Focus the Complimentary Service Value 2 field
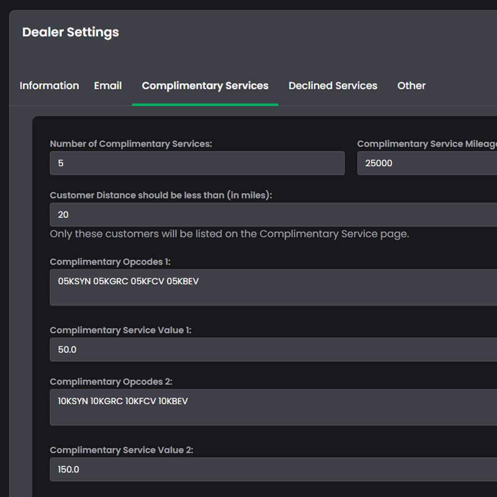This screenshot has height=497, width=497. (x=273, y=469)
